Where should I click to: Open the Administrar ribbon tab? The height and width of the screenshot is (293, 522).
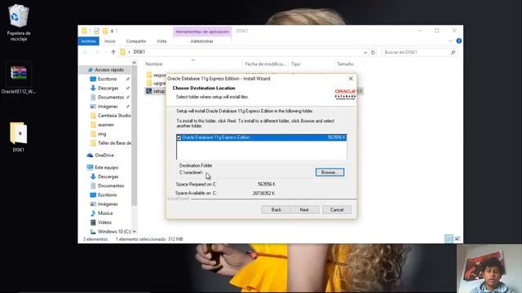(201, 42)
